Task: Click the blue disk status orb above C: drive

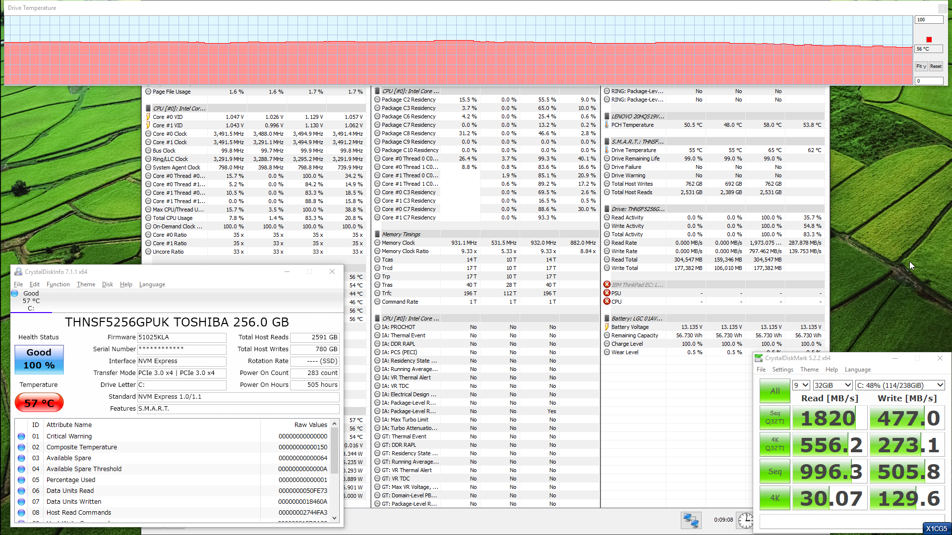Action: pos(14,293)
